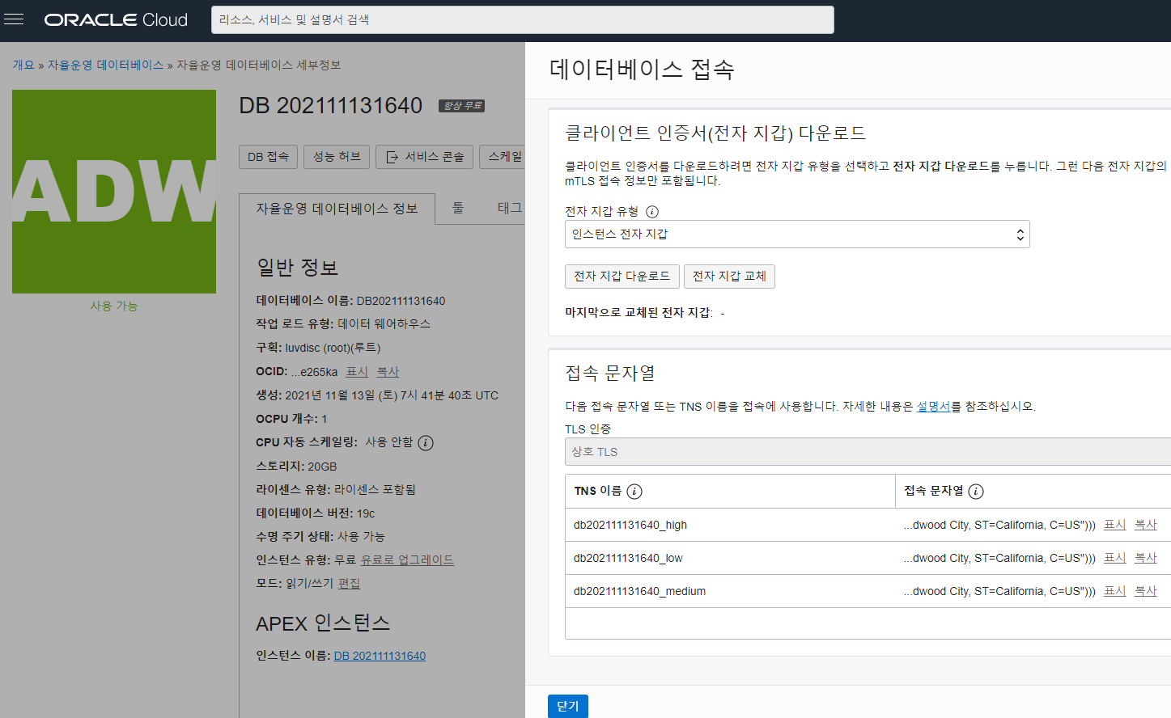The image size is (1171, 718).
Task: Click the 전자 지갑 교체 button
Action: pyautogui.click(x=729, y=277)
